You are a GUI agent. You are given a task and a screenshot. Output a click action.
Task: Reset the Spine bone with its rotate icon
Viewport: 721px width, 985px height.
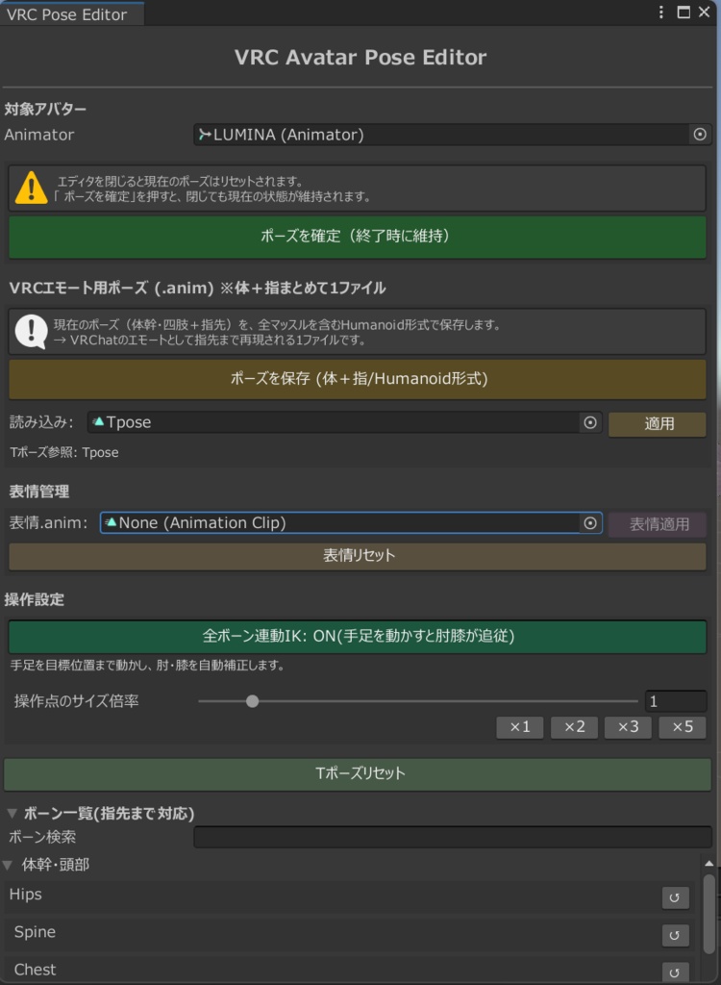click(x=675, y=935)
